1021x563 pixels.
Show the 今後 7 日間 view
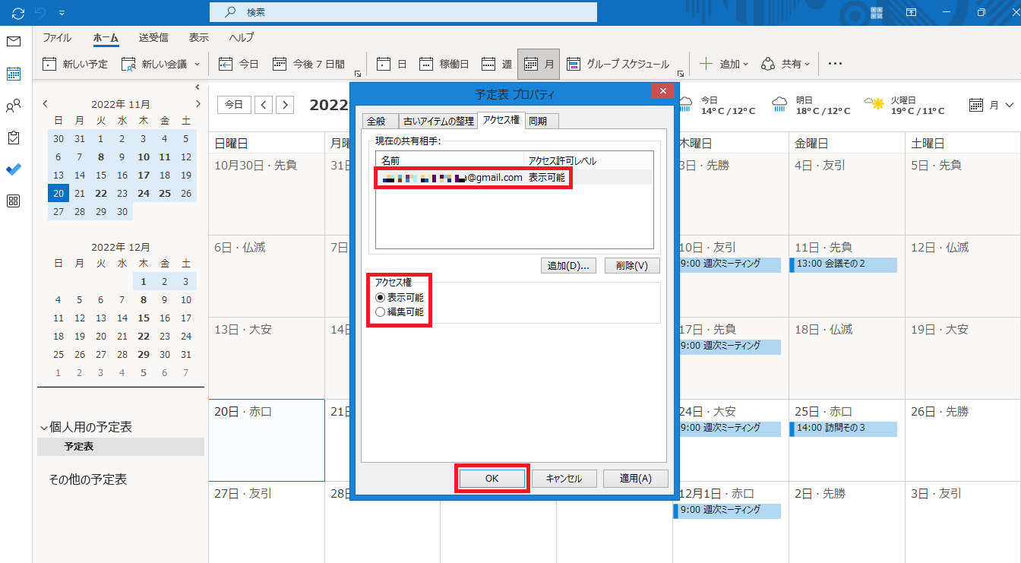308,65
